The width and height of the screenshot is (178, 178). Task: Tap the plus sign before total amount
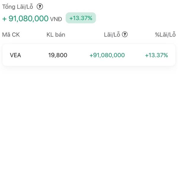[4, 18]
